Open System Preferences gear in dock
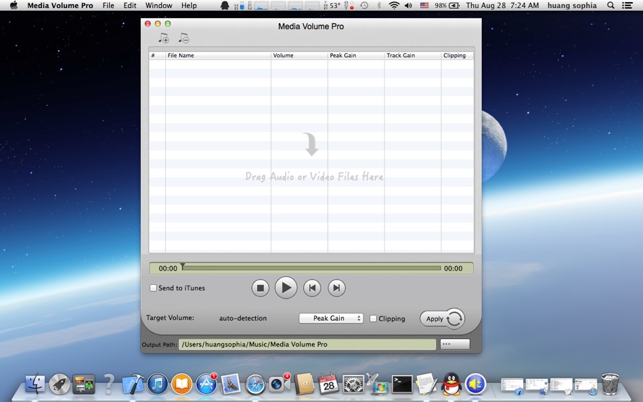This screenshot has height=402, width=643. (x=353, y=384)
